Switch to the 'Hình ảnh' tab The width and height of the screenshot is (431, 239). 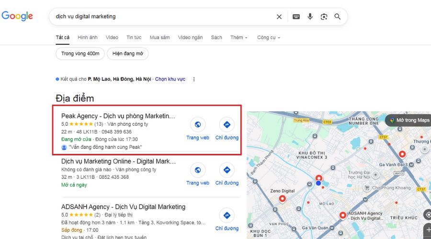tap(87, 37)
